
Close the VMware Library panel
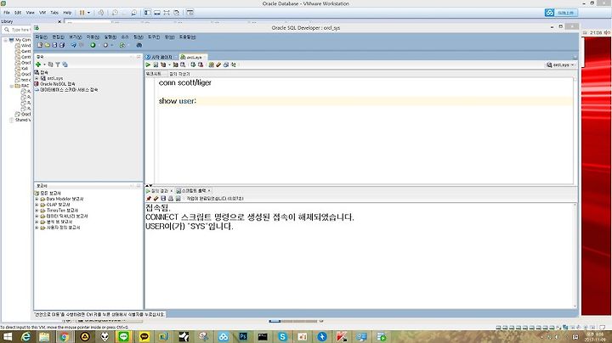[59, 21]
